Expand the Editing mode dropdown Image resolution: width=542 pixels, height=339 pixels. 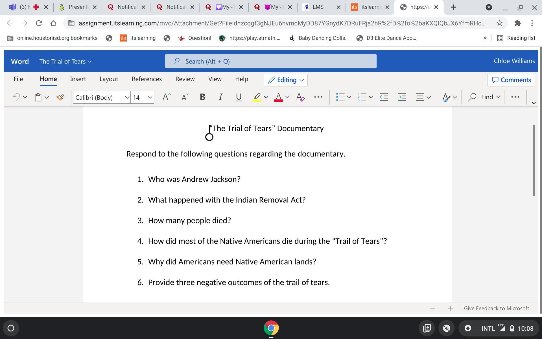286,80
